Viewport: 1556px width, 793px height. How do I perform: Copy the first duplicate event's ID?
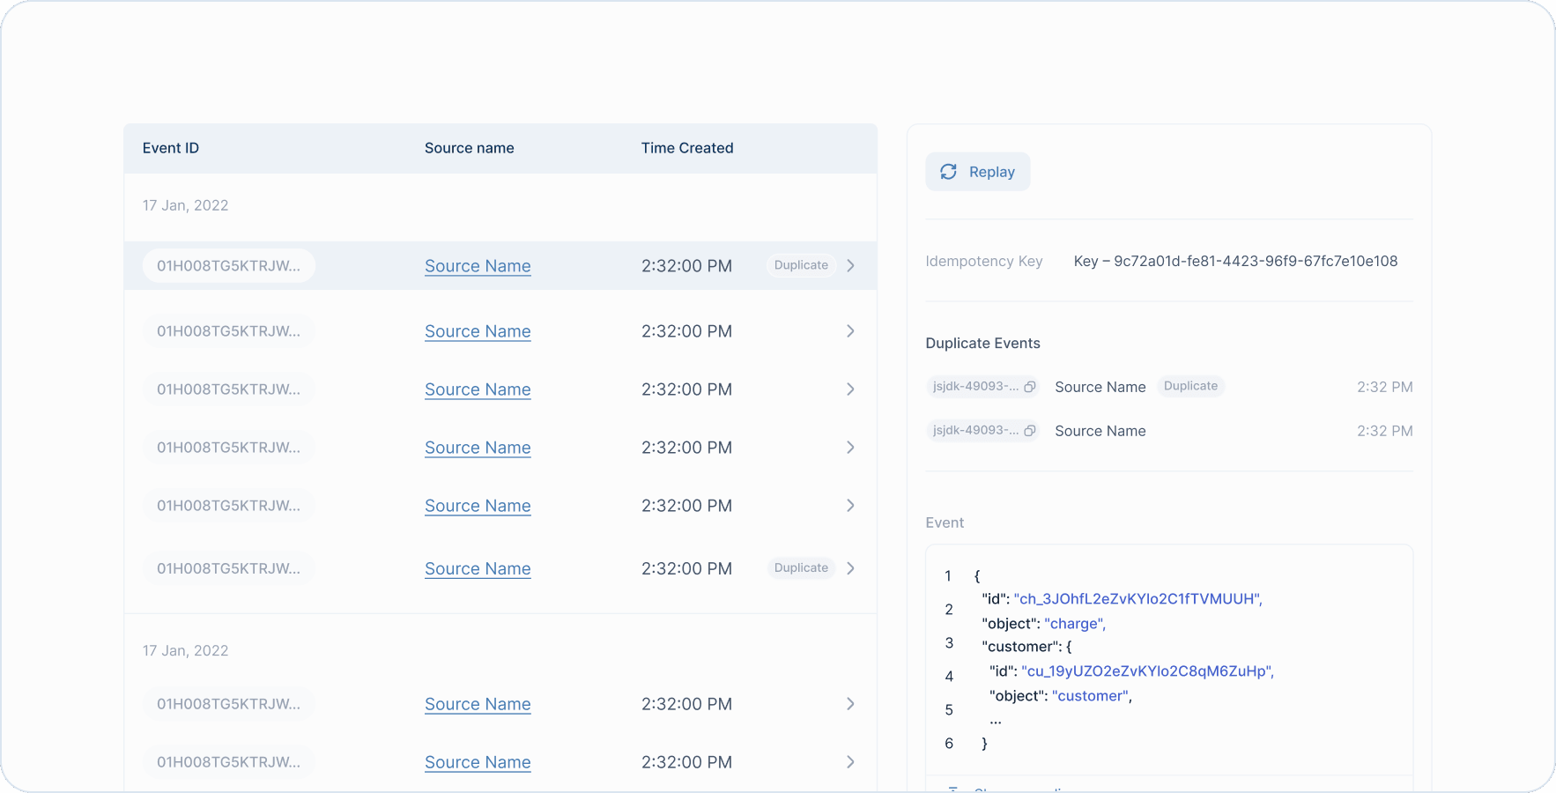(x=1029, y=387)
